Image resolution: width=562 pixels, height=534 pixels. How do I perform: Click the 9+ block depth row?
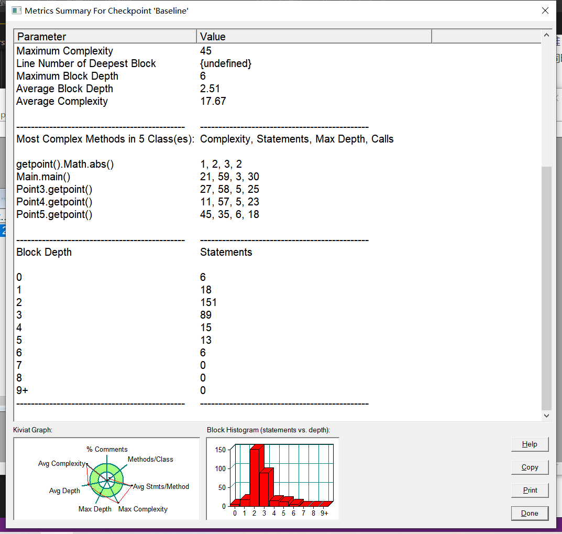[278, 390]
